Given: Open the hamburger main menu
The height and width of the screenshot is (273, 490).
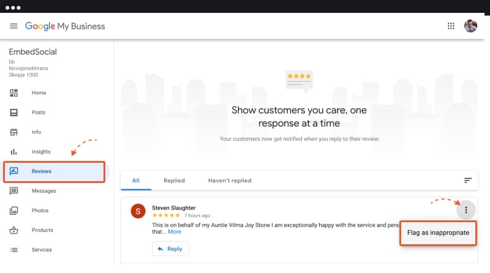Looking at the screenshot, I should coord(13,26).
